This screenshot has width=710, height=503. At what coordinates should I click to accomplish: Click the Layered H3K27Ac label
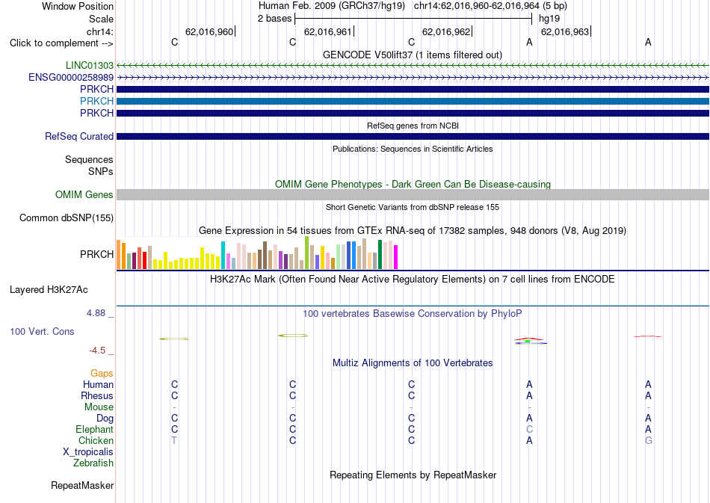(x=49, y=290)
